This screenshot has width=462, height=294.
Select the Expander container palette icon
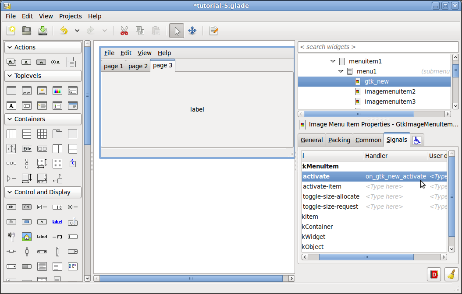pos(11,178)
